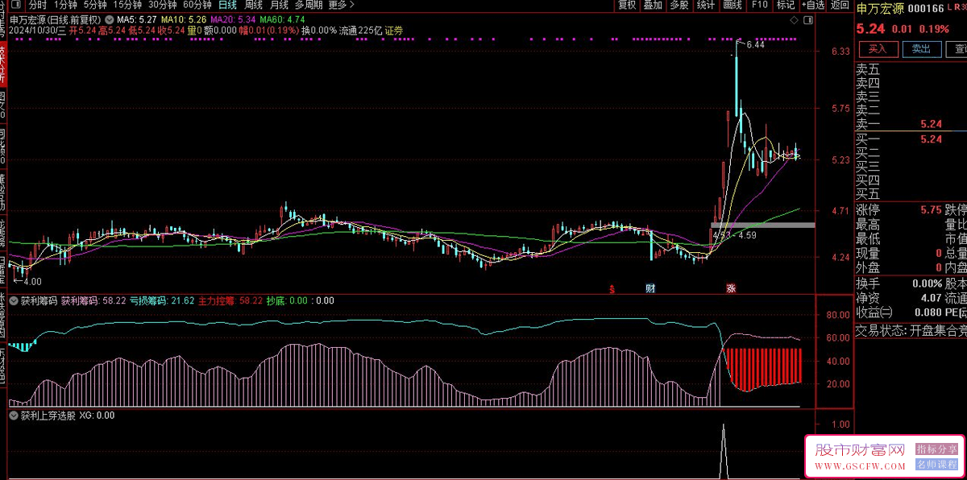Open the 获利上穿选股 indicator dropdown arrow
Image resolution: width=967 pixels, height=480 pixels.
13,416
